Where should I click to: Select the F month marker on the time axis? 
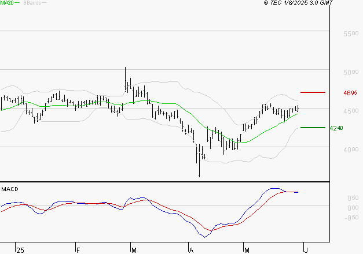click(x=78, y=250)
